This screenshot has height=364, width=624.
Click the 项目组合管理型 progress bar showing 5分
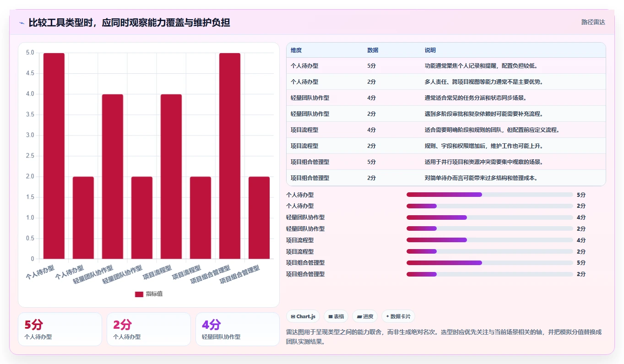click(489, 263)
